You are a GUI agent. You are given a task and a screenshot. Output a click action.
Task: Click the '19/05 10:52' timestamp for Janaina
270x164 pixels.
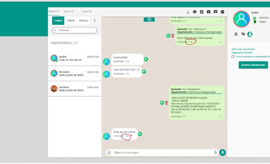tap(93, 87)
